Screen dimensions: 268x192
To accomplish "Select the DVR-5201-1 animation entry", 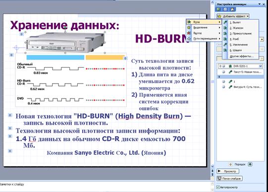I will point(240,66).
